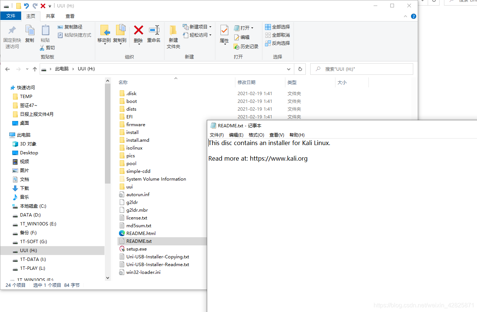Collapse the ribbon with the chevron
Viewport: 477px width, 312px height.
(x=406, y=16)
